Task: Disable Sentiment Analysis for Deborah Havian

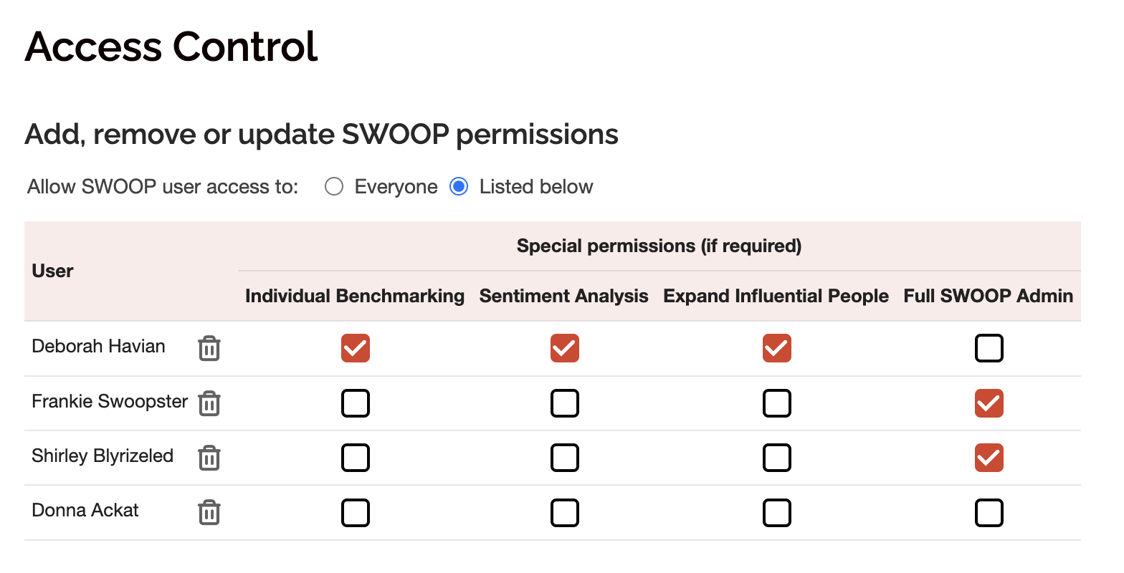Action: click(x=564, y=348)
